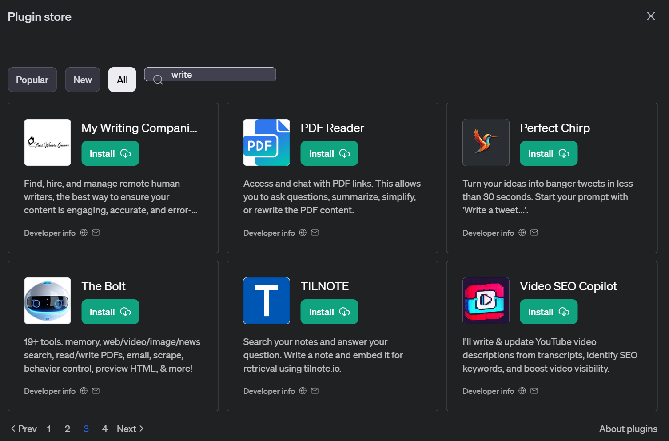Open The Bolt developer website globe icon
The width and height of the screenshot is (669, 441).
pos(84,391)
